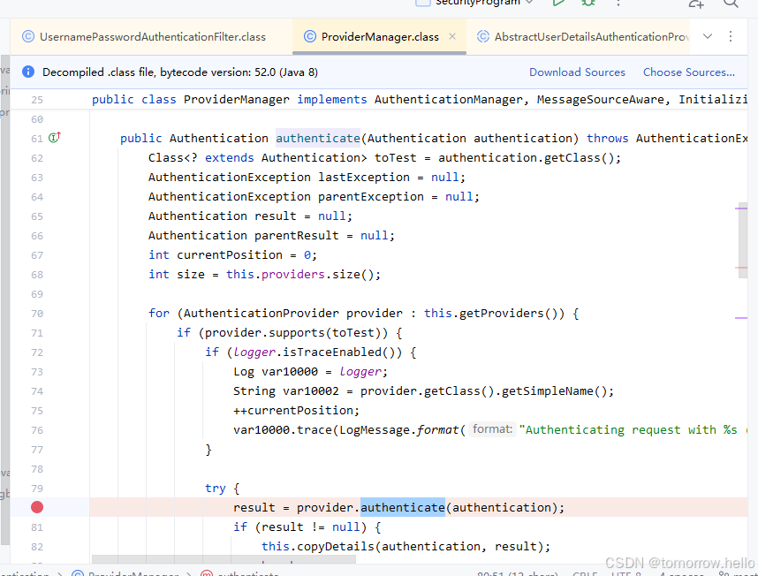Click line number 82 in the gutter

click(x=37, y=547)
